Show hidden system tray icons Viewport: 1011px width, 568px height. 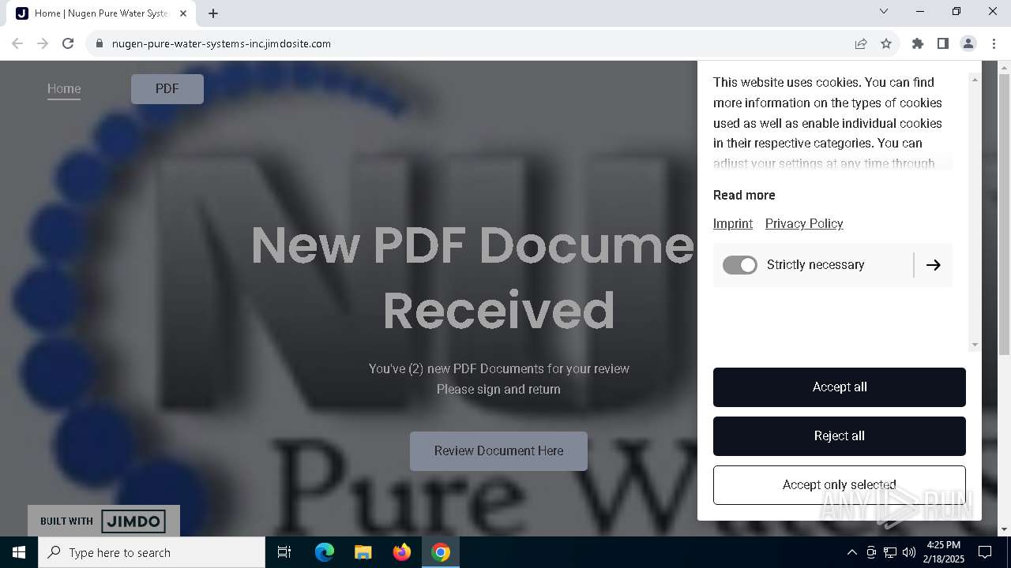coord(852,552)
